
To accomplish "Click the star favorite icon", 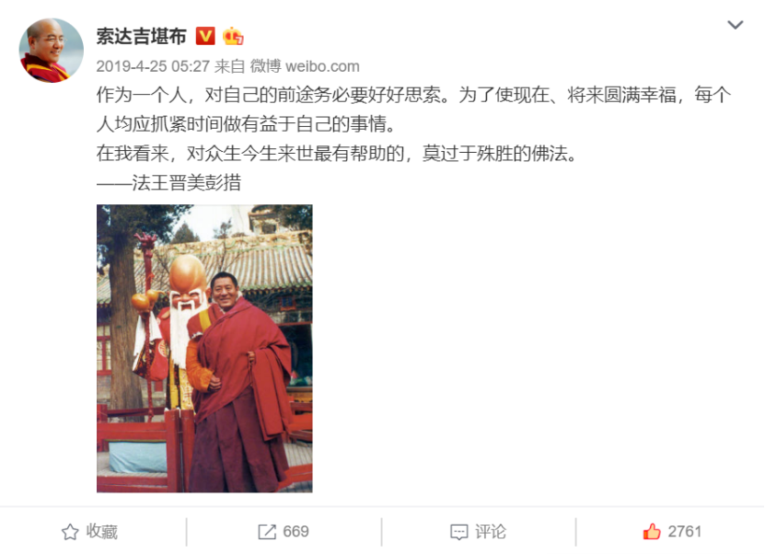I will coord(70,532).
